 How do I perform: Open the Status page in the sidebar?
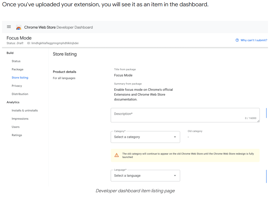pyautogui.click(x=16, y=61)
